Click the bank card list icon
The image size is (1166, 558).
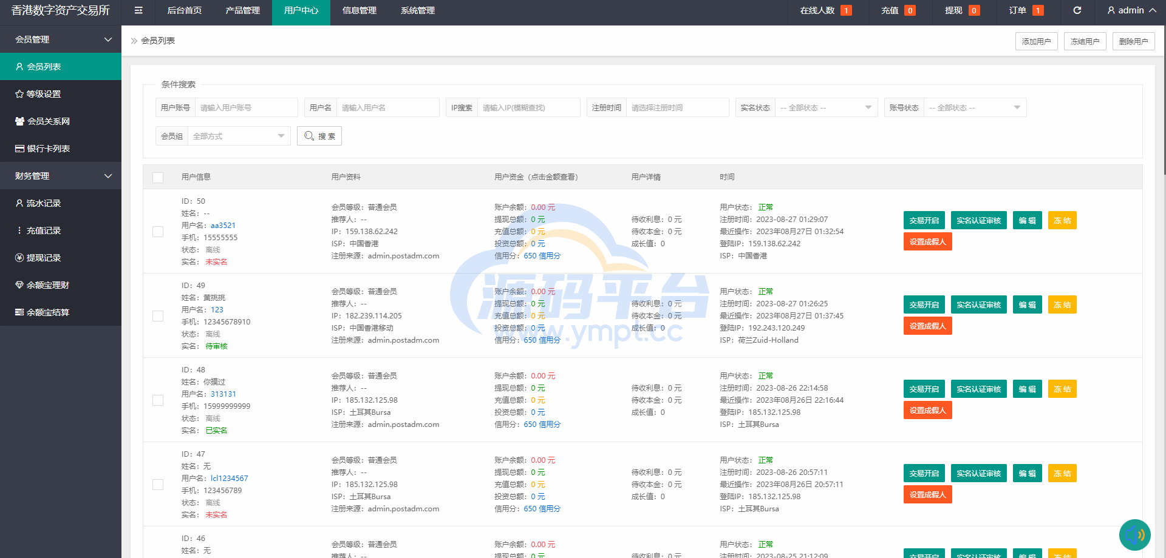[19, 149]
